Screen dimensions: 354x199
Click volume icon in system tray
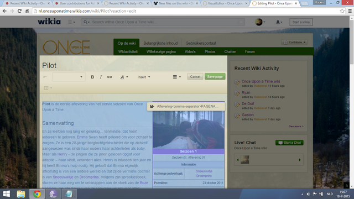click(x=309, y=194)
